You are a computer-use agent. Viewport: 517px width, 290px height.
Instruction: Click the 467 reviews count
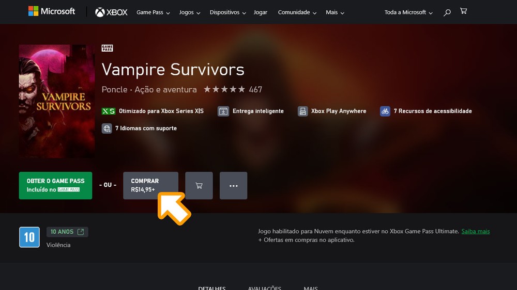pos(255,90)
